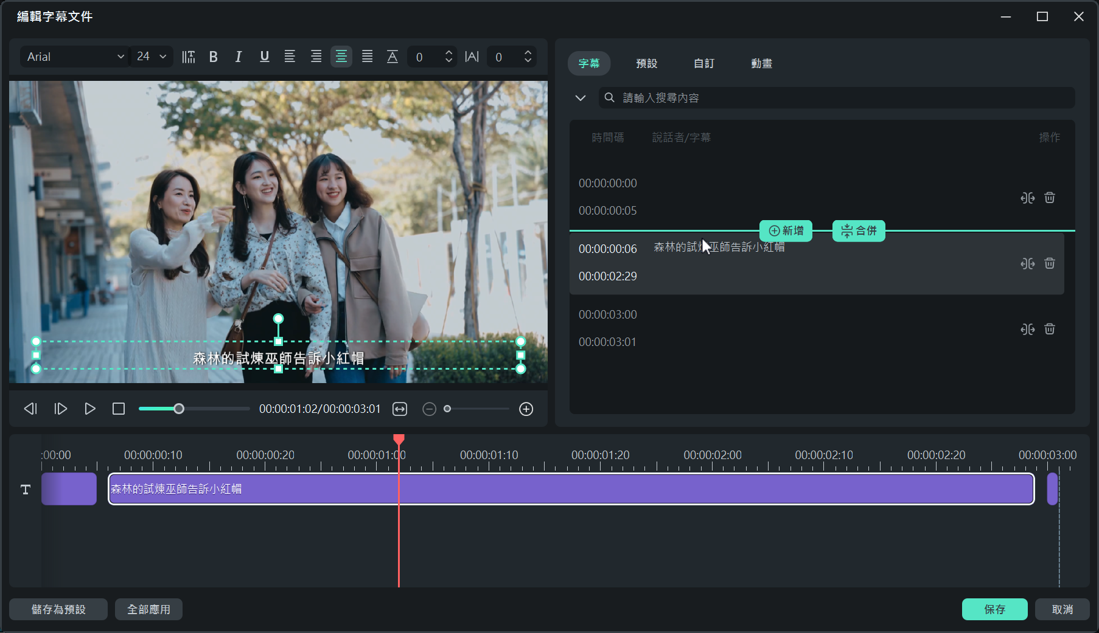Viewport: 1099px width, 633px height.
Task: Click the 取消 cancel button
Action: point(1062,609)
